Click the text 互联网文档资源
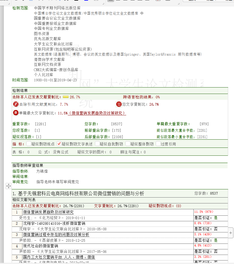This screenshot has height=264, width=234. [48, 64]
